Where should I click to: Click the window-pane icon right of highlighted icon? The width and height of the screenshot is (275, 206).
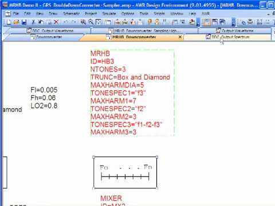click(215, 22)
